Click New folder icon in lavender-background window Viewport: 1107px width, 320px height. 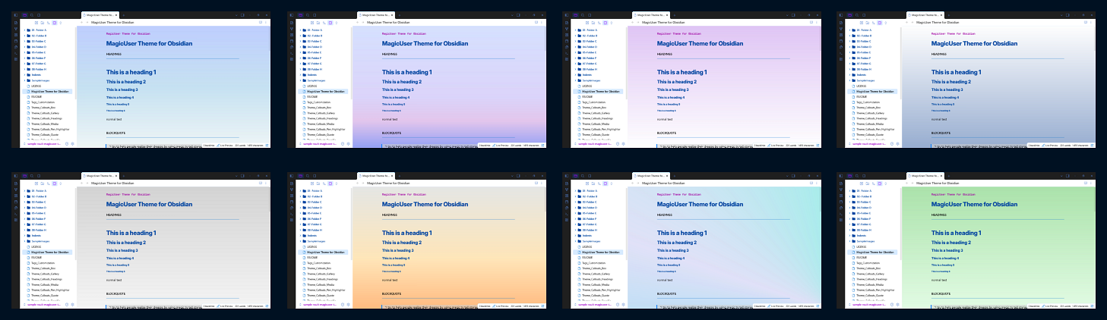pos(318,23)
